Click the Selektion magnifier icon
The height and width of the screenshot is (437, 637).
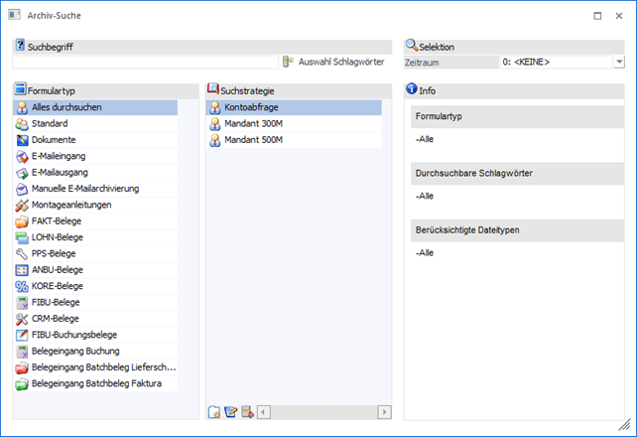pos(412,46)
